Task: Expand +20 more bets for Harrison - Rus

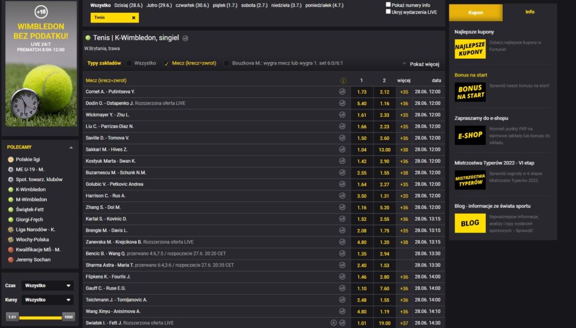Action: [404, 196]
